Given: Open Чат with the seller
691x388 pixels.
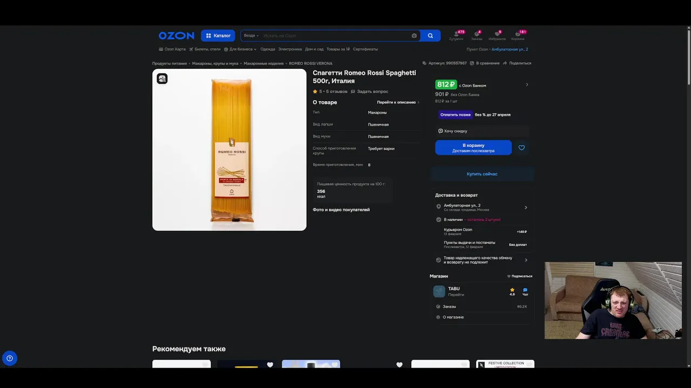Looking at the screenshot, I should point(525,292).
